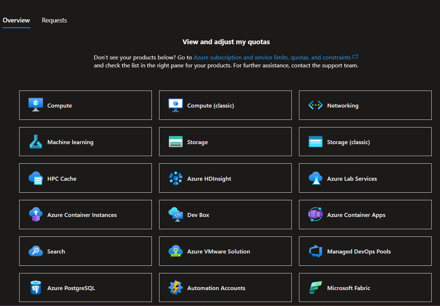Viewport: 440px width, 306px height.
Task: Click the external link icon after constraints
Action: [x=355, y=57]
